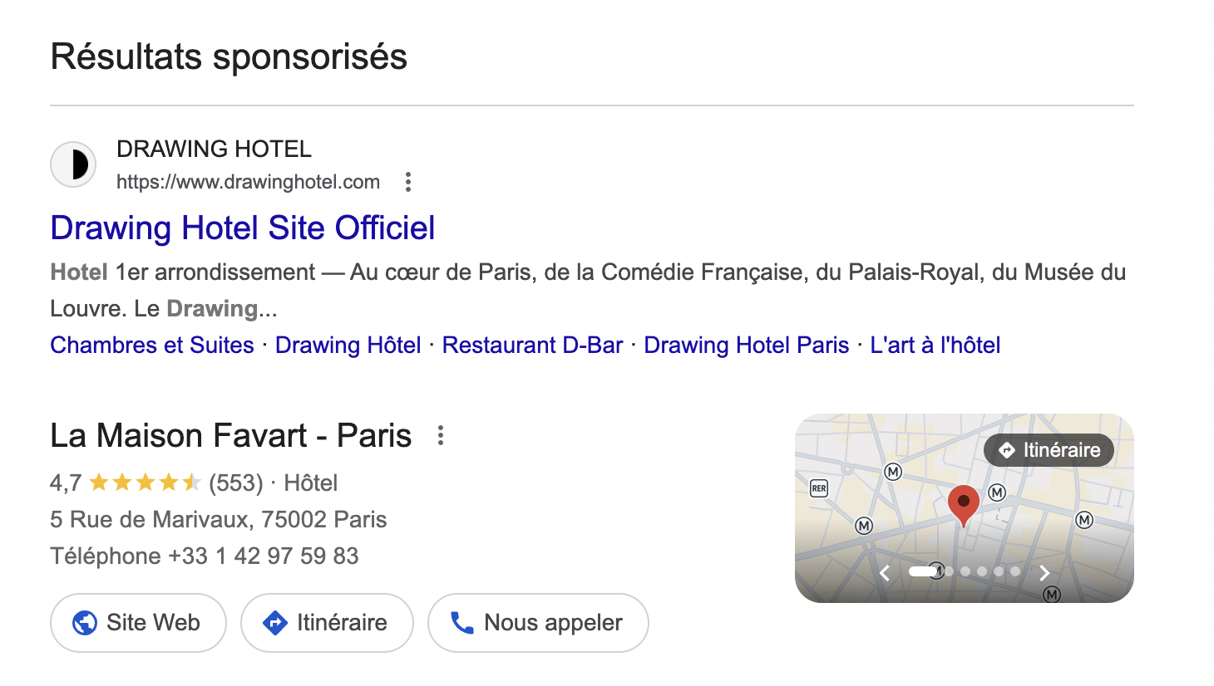Open the (553) reviews link

236,482
